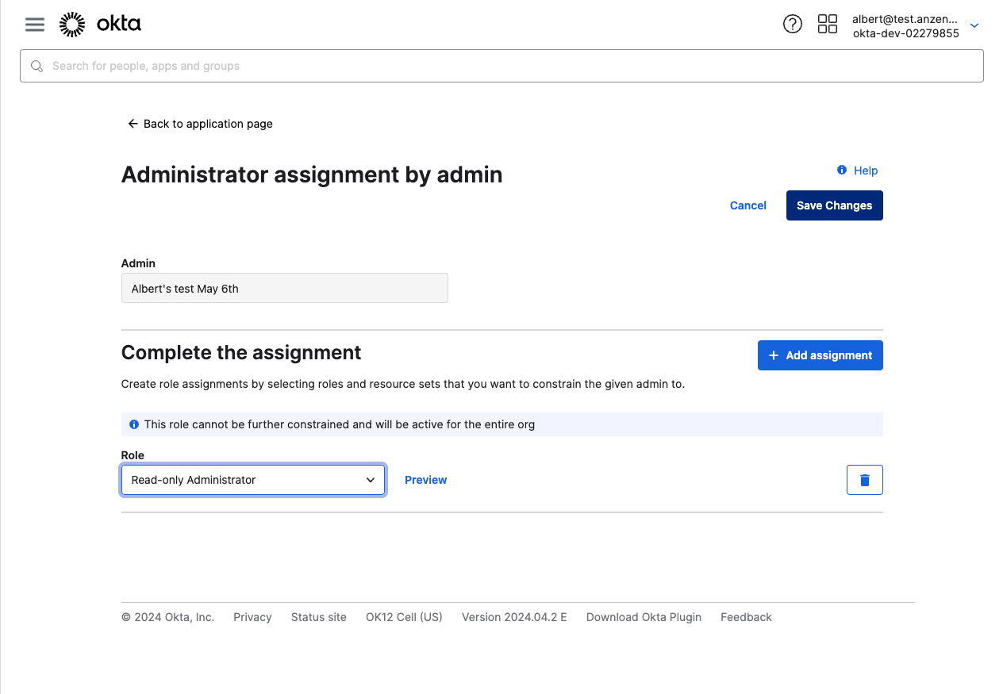Open the hamburger navigation menu

pyautogui.click(x=35, y=25)
